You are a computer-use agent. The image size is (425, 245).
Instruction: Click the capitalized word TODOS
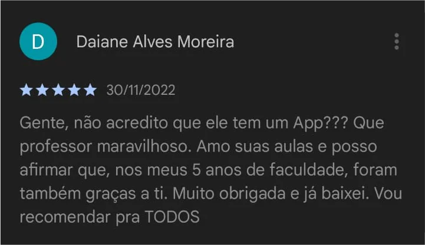pos(172,217)
